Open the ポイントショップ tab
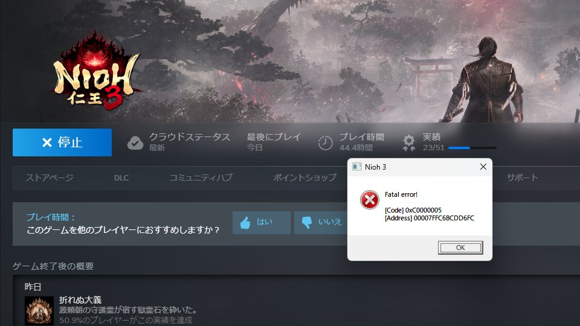The width and height of the screenshot is (580, 326). (304, 177)
